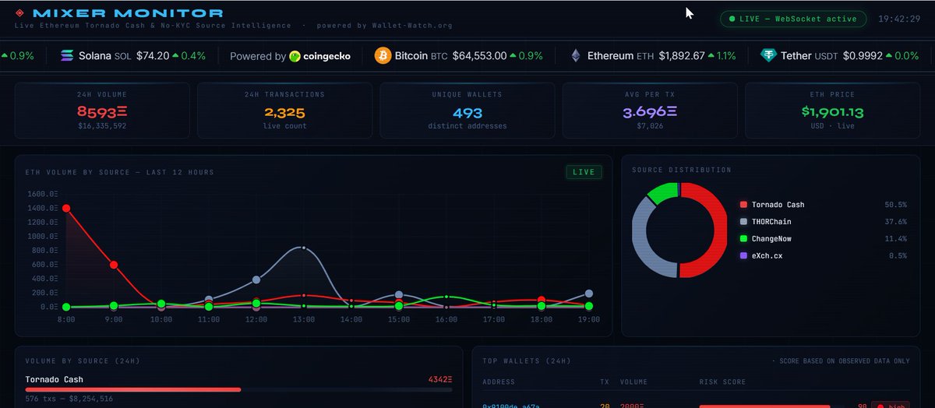Click the Tether coin icon in ticker
Image resolution: width=935 pixels, height=408 pixels.
click(769, 56)
